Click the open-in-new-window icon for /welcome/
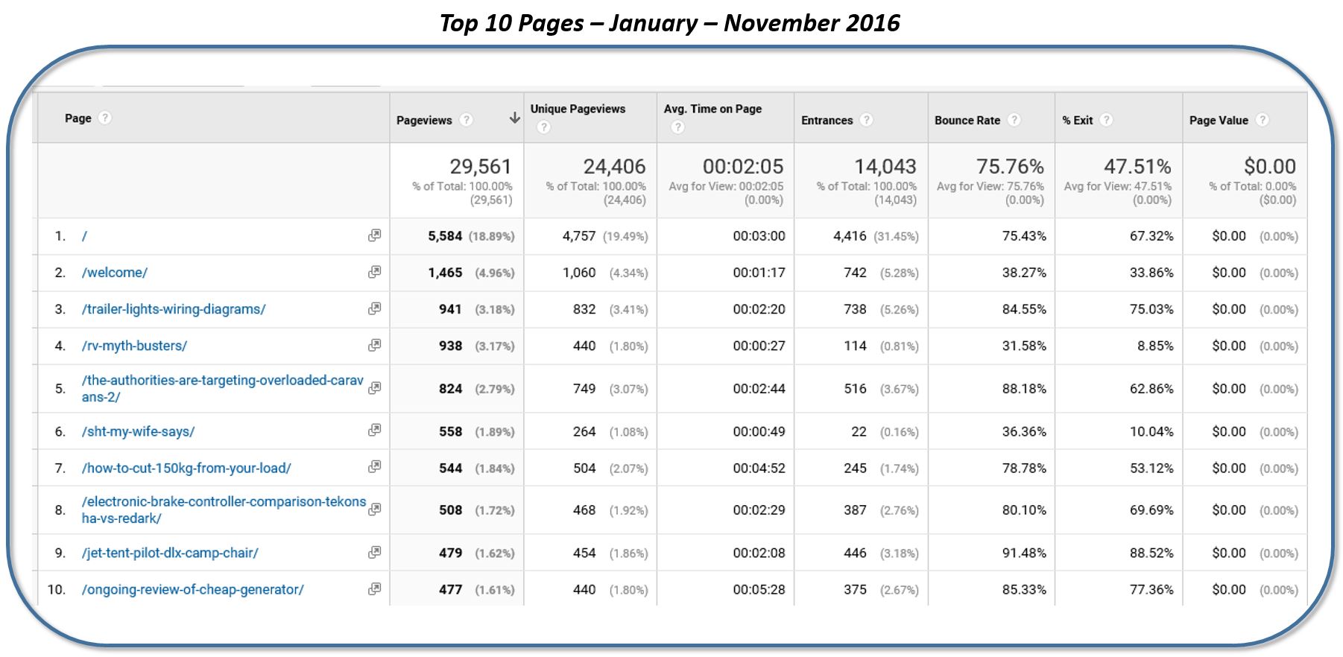1343x657 pixels. 375,272
